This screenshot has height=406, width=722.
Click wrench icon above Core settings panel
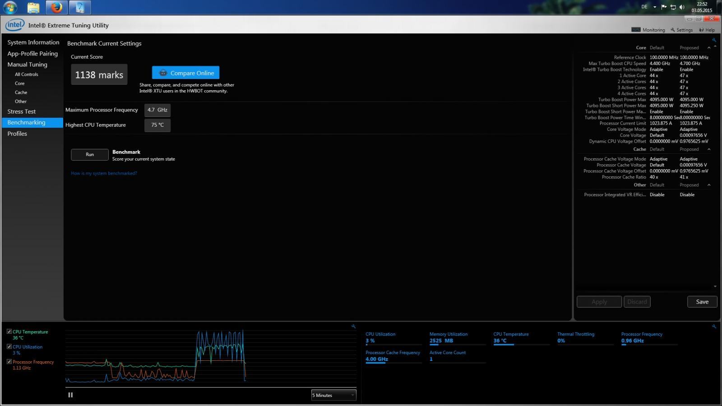click(714, 40)
